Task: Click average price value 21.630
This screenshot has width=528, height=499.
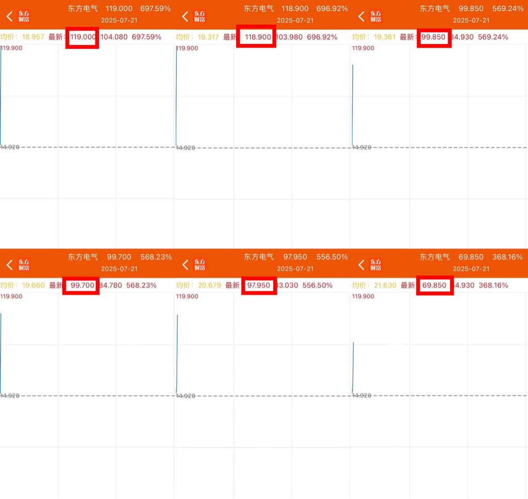Action: [x=385, y=285]
